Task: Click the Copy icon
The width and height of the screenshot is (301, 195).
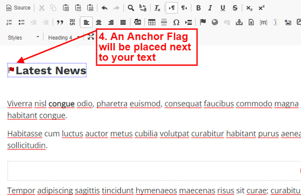Action: 53,8
